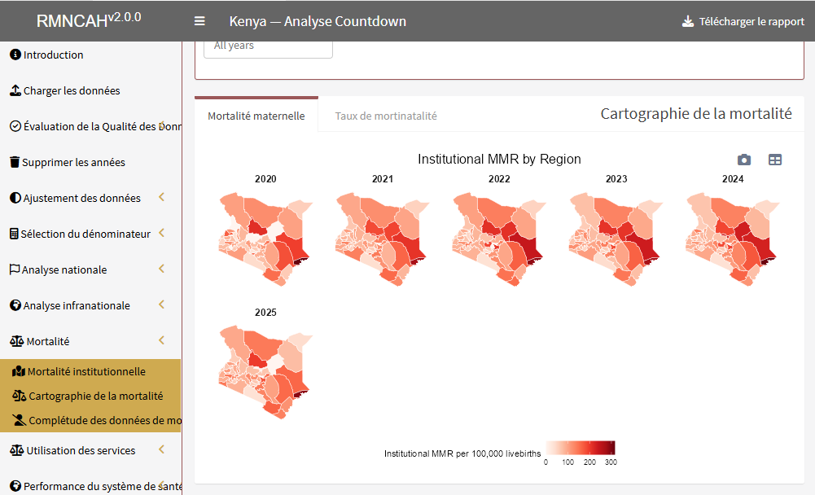Select Mortalité institutionnelle submenu entry

91,371
